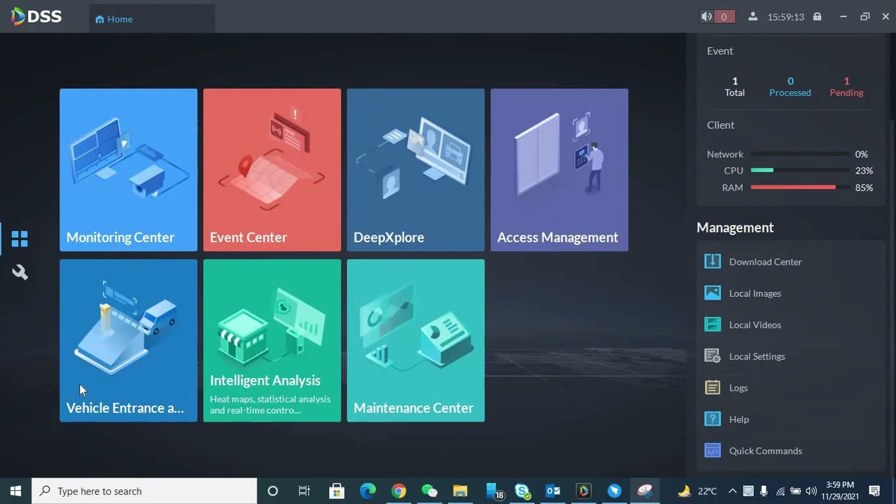This screenshot has width=896, height=504.
Task: Open Local Settings link
Action: (x=757, y=356)
